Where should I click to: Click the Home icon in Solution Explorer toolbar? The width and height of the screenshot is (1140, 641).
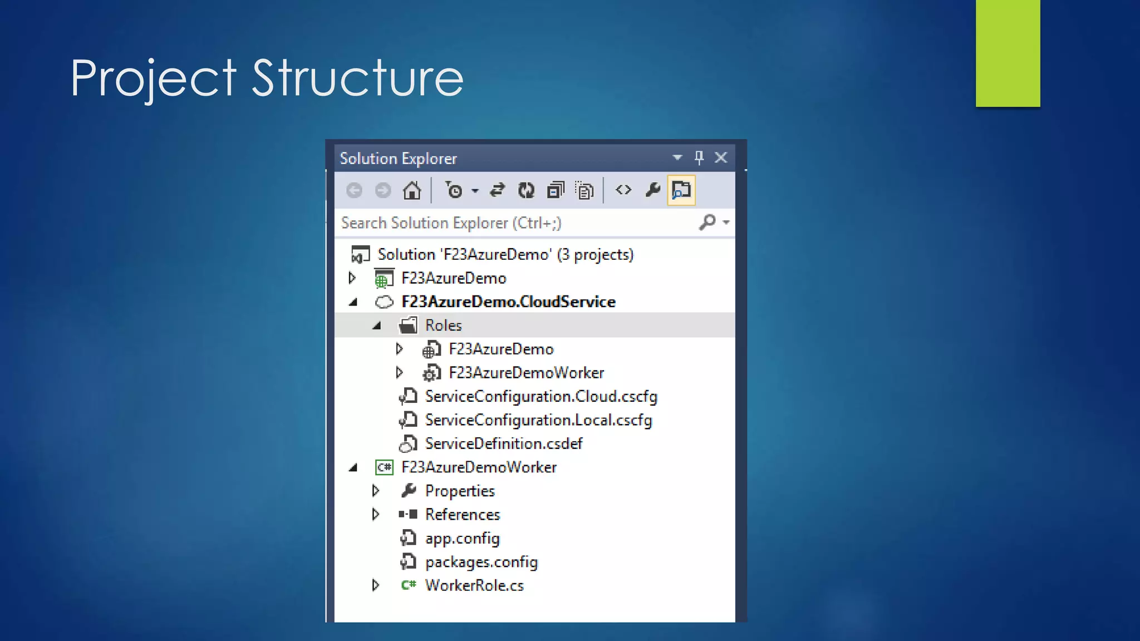[x=412, y=191]
